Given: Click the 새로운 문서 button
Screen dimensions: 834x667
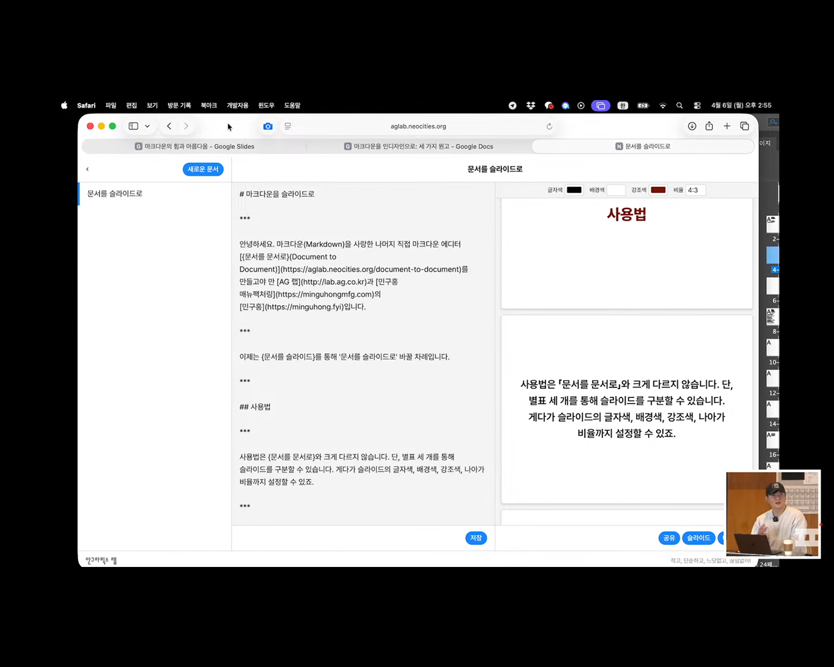Looking at the screenshot, I should [x=203, y=169].
